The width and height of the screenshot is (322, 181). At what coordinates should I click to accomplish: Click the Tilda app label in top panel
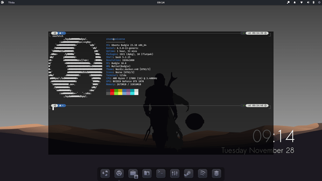[12, 2]
